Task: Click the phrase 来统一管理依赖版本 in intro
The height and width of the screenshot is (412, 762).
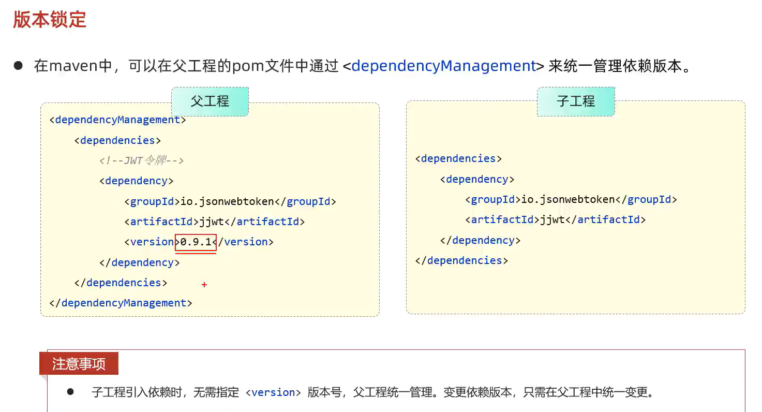Action: point(615,66)
